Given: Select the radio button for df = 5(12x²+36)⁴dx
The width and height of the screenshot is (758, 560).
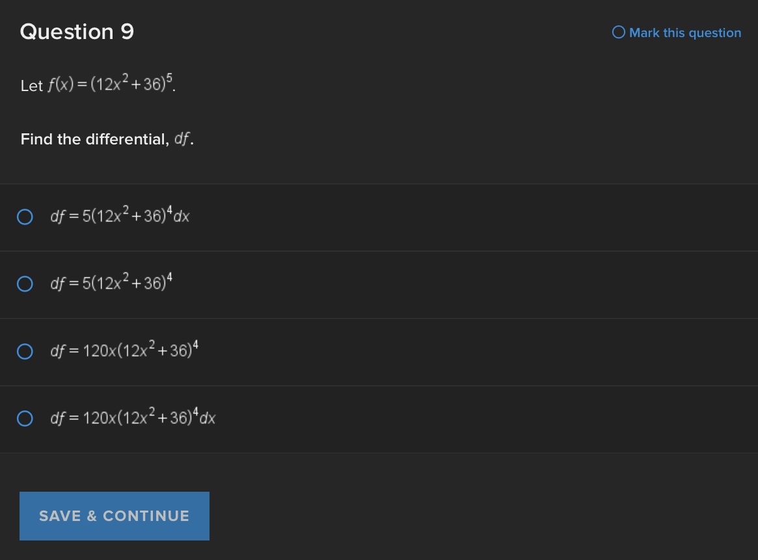Looking at the screenshot, I should click(25, 217).
